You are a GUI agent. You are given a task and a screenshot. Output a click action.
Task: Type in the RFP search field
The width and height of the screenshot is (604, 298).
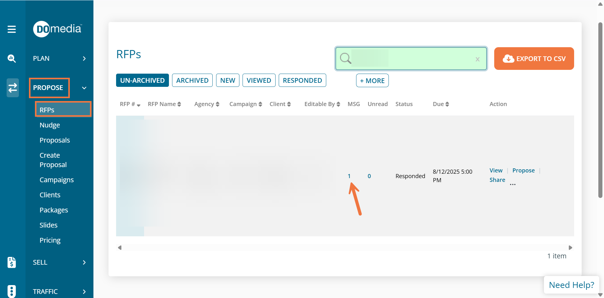pos(412,59)
